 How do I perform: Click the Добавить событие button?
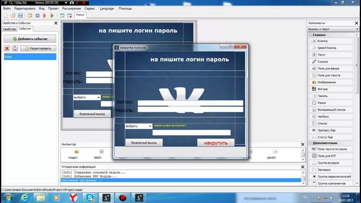tap(30, 39)
